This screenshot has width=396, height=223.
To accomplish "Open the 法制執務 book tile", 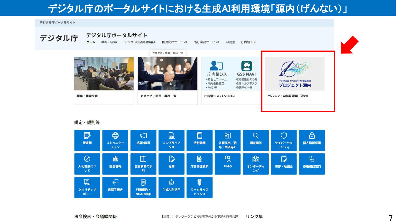I will point(199,141).
